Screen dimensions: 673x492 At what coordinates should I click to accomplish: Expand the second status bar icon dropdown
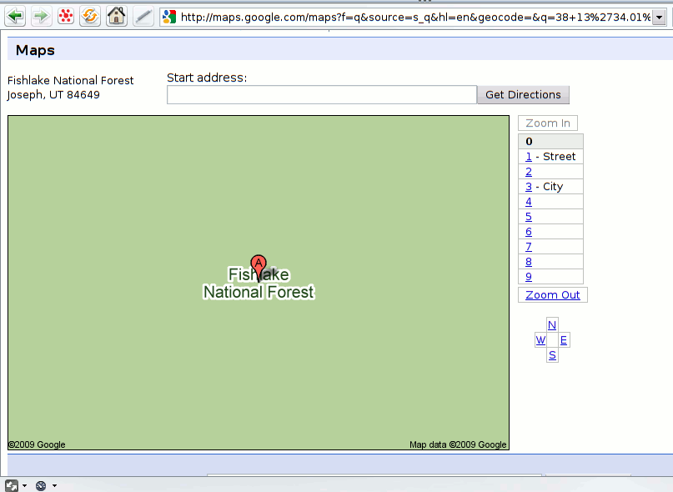tap(54, 485)
